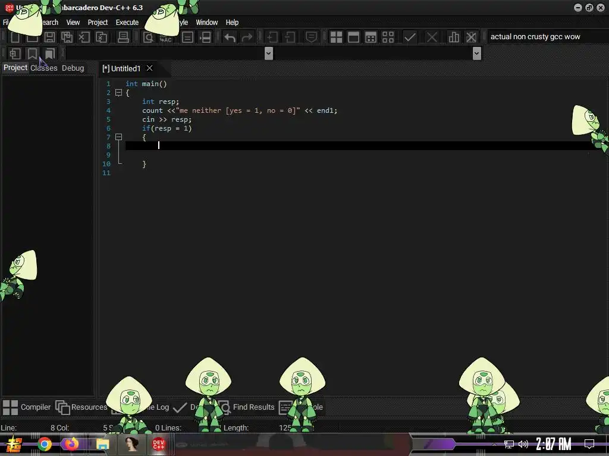Expand the second function list dropdown arrow
Screen dimensions: 609x456
477,53
